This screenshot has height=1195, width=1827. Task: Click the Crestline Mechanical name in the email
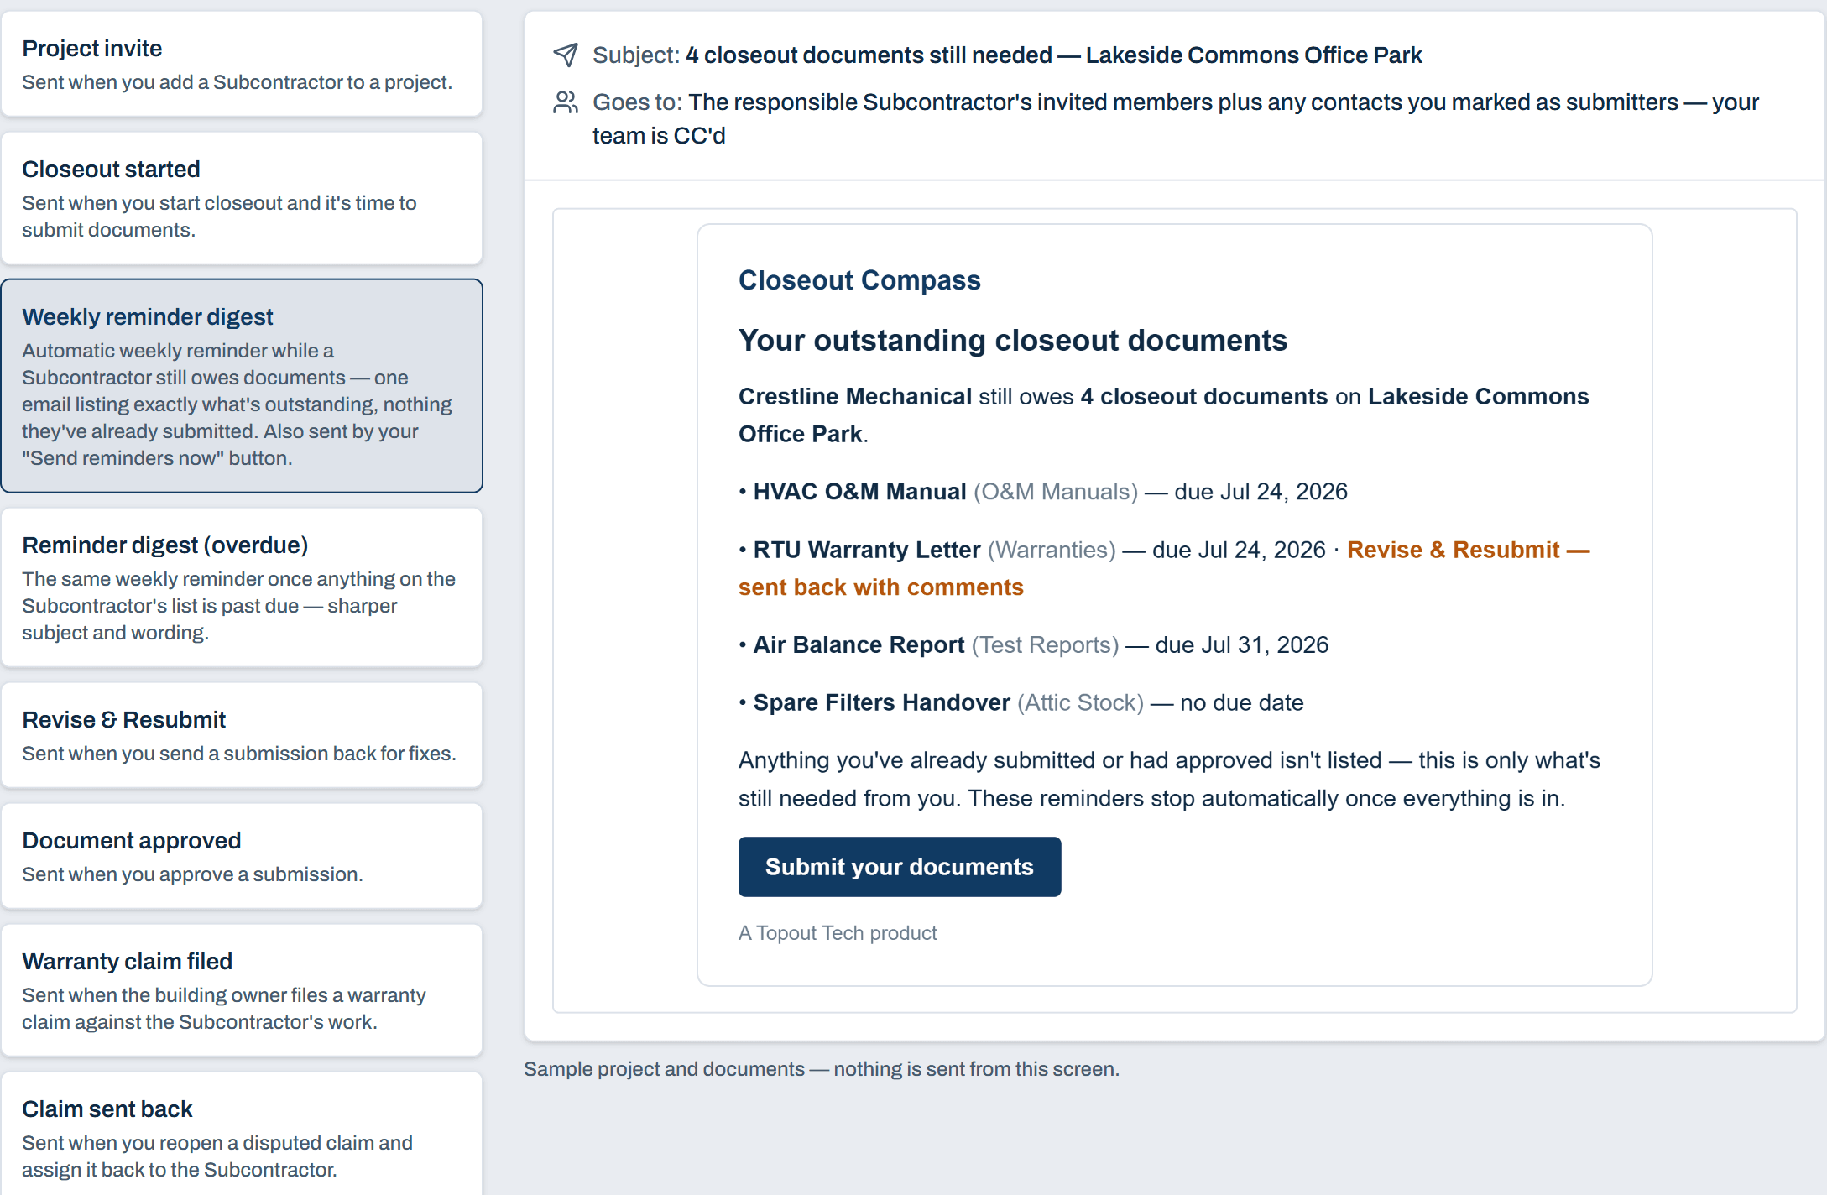(x=855, y=396)
